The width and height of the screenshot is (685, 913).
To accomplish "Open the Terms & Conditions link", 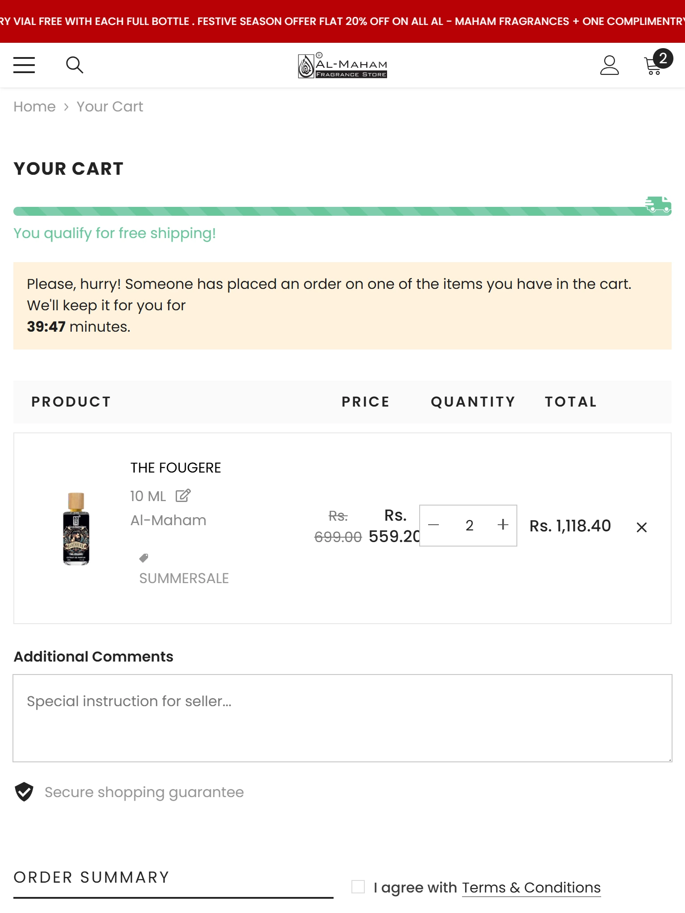I will pyautogui.click(x=531, y=888).
